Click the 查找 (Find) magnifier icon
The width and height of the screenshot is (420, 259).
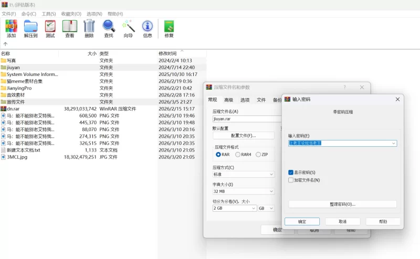click(x=109, y=28)
